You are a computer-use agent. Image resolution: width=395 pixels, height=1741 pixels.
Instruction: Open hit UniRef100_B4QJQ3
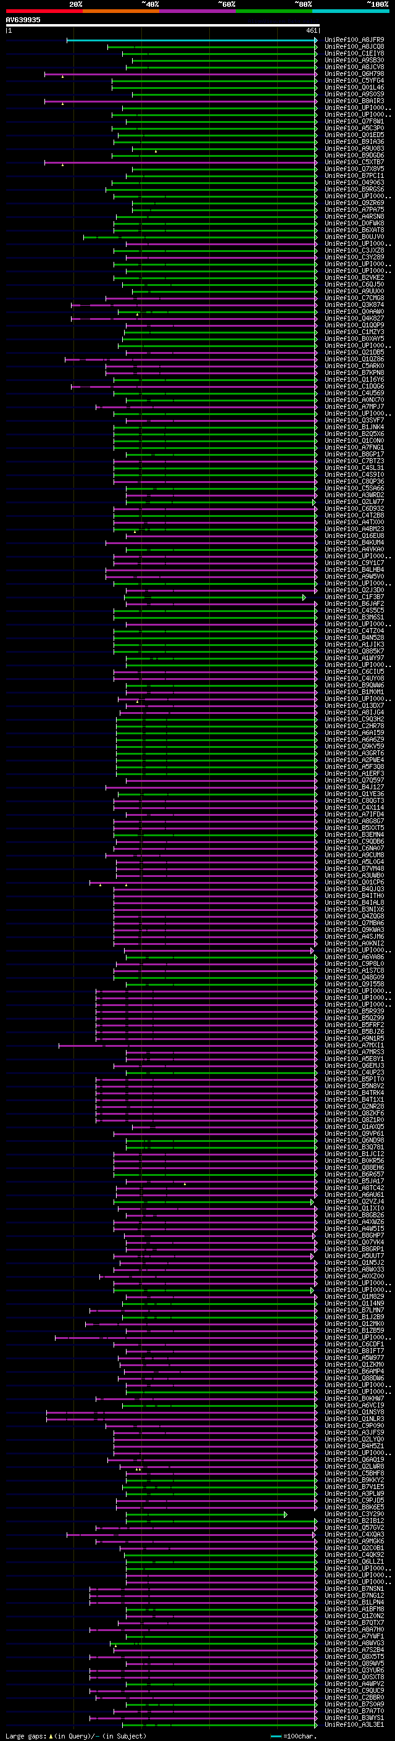click(x=354, y=889)
